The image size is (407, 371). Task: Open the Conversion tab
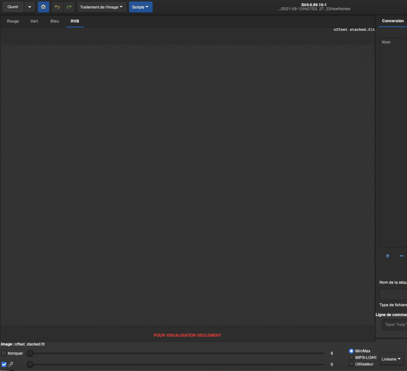(x=393, y=21)
